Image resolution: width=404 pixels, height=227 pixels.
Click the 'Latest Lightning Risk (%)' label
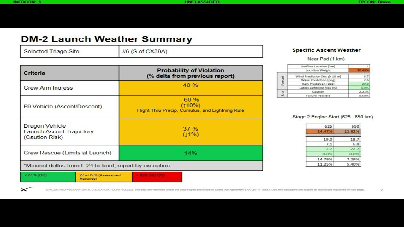[x=318, y=88]
